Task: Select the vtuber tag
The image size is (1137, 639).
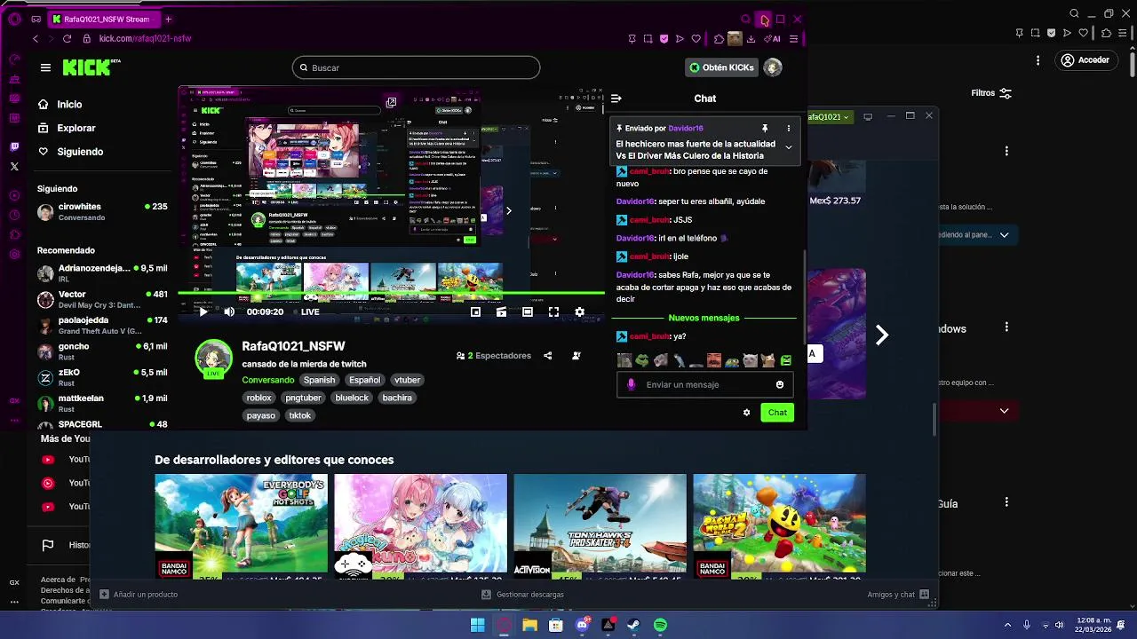Action: click(407, 380)
